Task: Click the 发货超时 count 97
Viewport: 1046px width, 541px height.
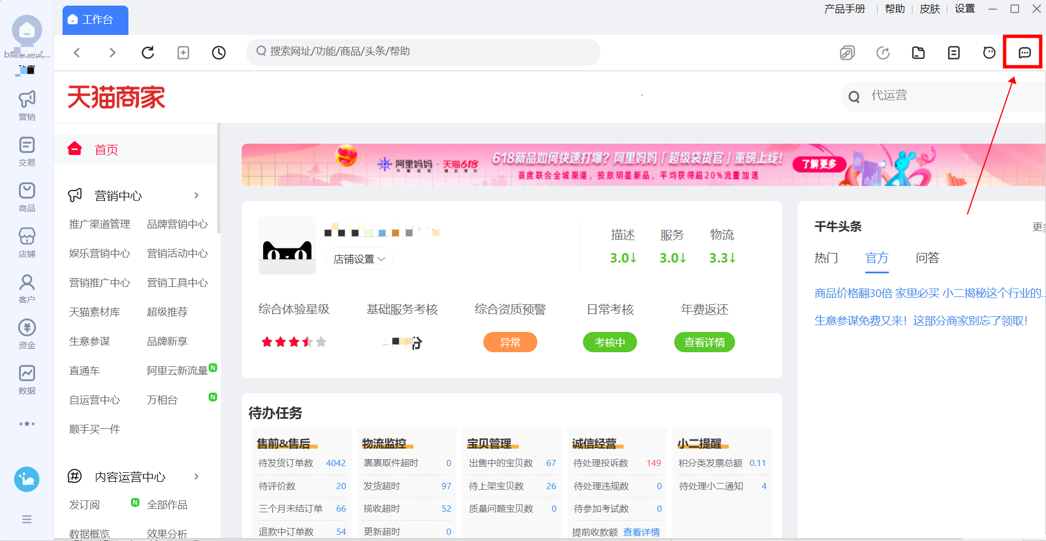Action: [446, 486]
